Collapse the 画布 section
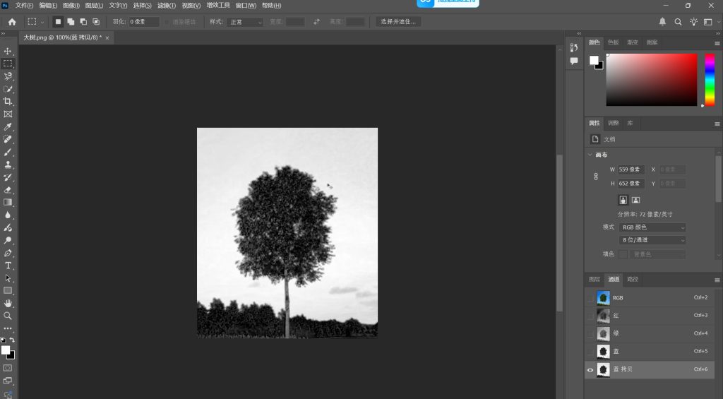This screenshot has height=399, width=723. [590, 155]
